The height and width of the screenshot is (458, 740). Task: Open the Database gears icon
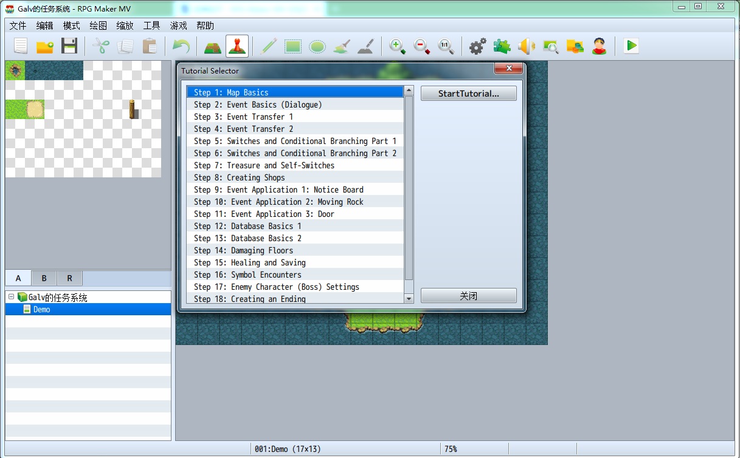pos(477,46)
